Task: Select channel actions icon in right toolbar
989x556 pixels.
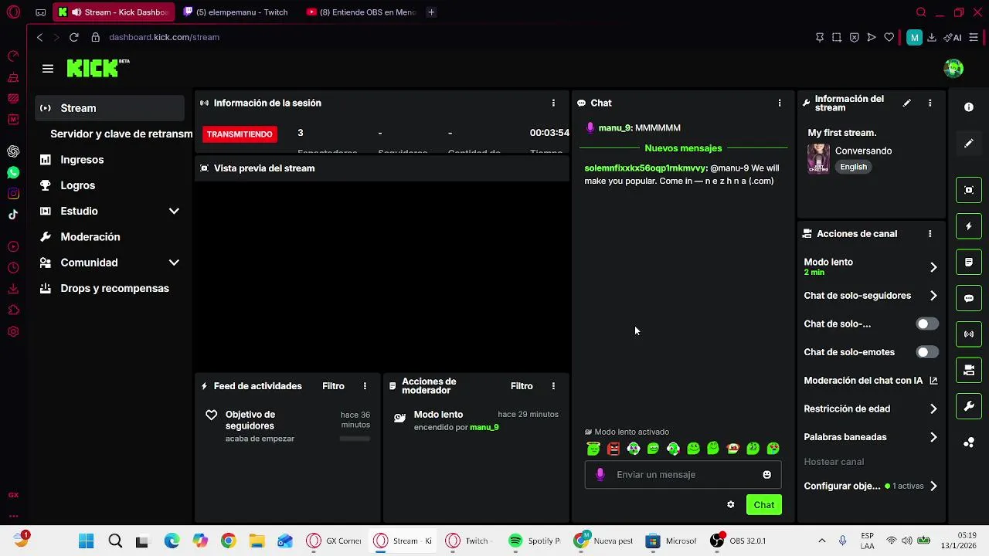Action: point(969,371)
